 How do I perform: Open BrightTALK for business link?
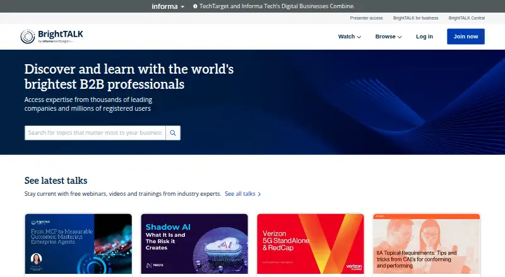click(x=415, y=18)
